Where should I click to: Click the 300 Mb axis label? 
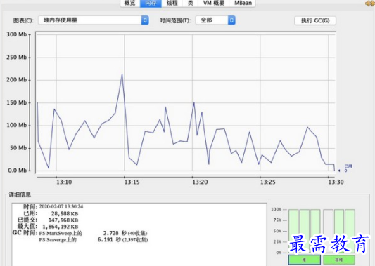tap(16, 34)
